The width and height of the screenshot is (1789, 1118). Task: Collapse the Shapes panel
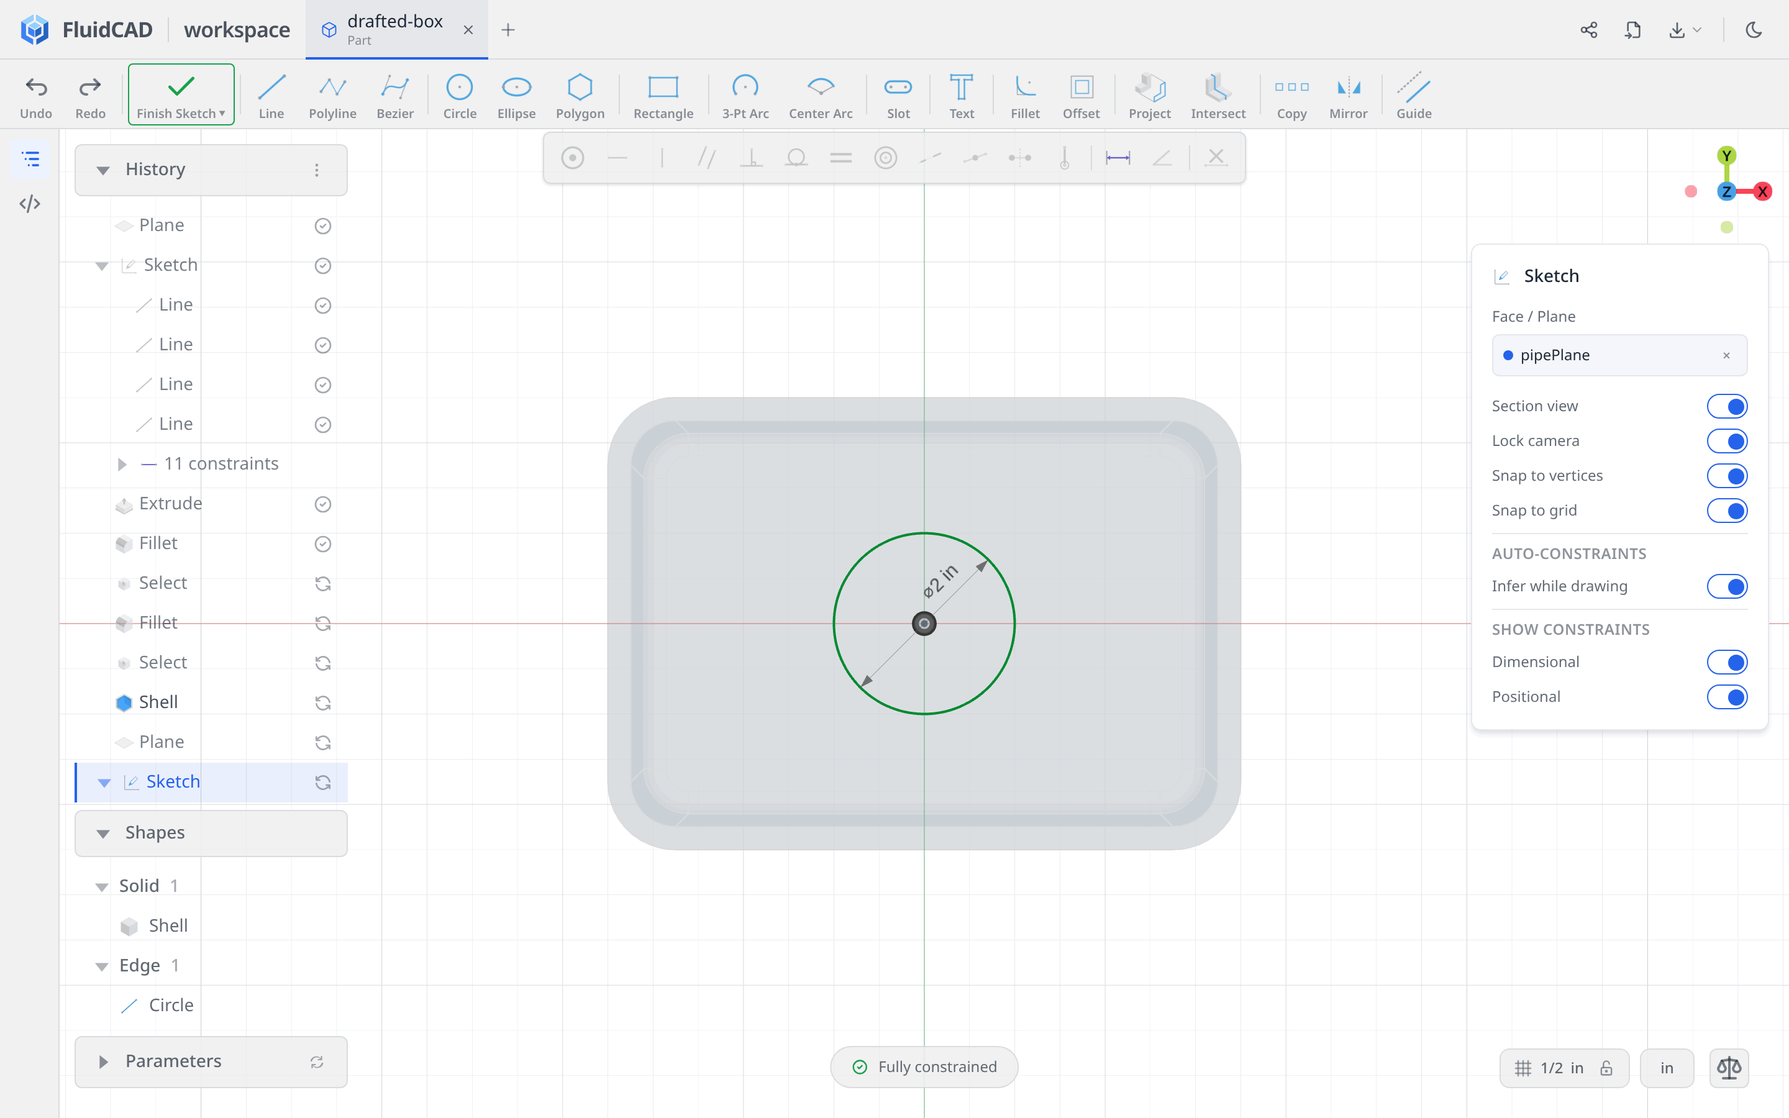click(x=102, y=834)
